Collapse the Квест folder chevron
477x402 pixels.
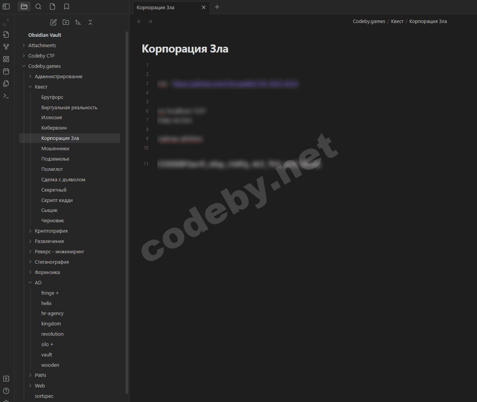[30, 87]
